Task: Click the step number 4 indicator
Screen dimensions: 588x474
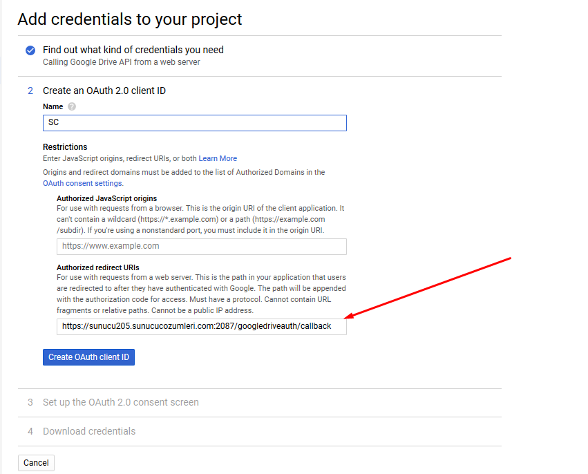Action: coord(30,431)
